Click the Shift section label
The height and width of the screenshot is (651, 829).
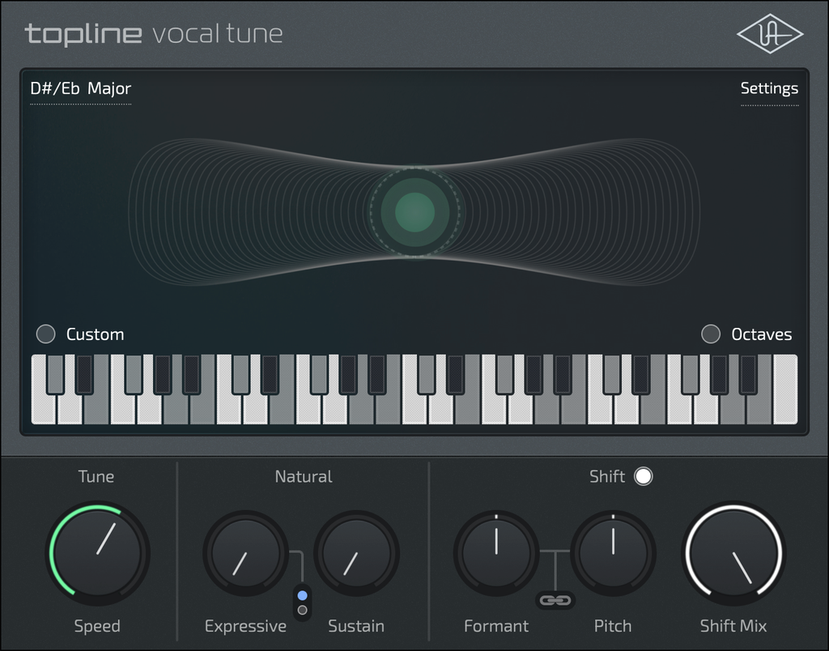607,476
